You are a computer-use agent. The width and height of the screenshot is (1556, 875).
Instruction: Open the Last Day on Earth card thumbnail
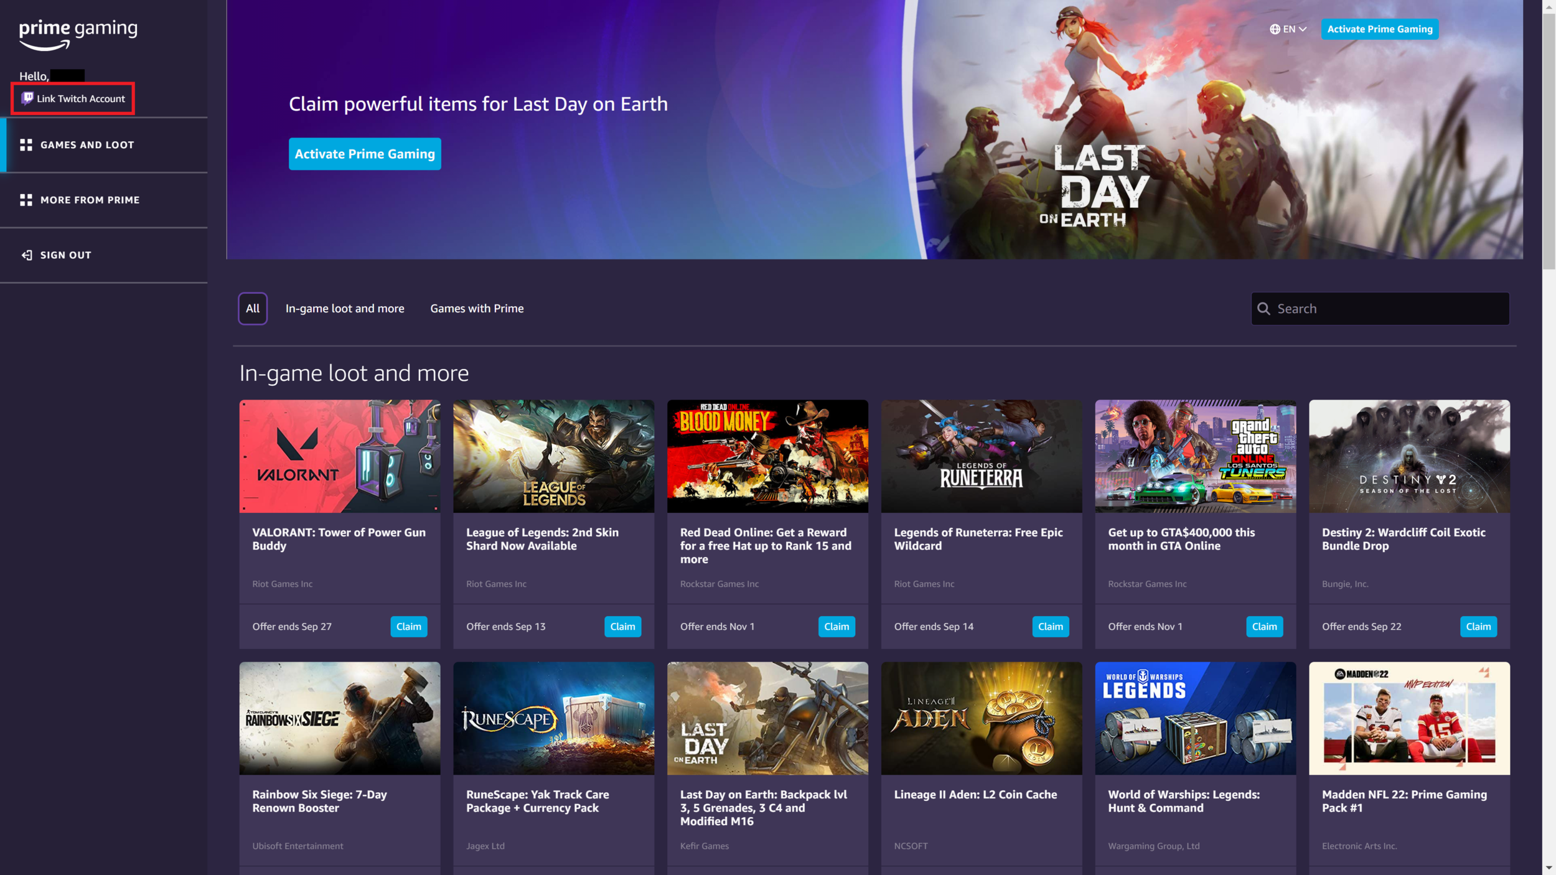point(767,718)
